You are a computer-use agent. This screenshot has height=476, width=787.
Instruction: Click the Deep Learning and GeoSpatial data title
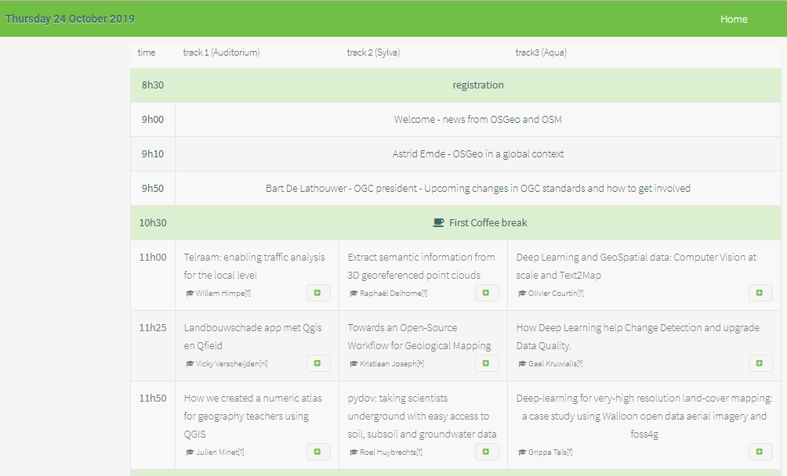coord(636,266)
